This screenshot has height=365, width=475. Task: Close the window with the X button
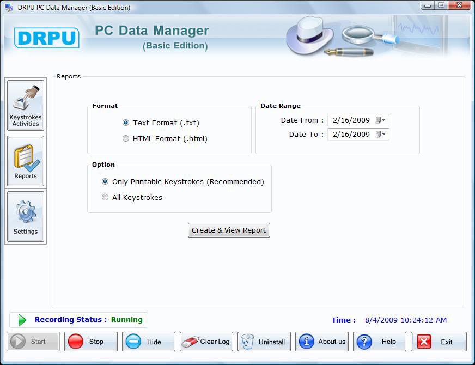coord(459,5)
